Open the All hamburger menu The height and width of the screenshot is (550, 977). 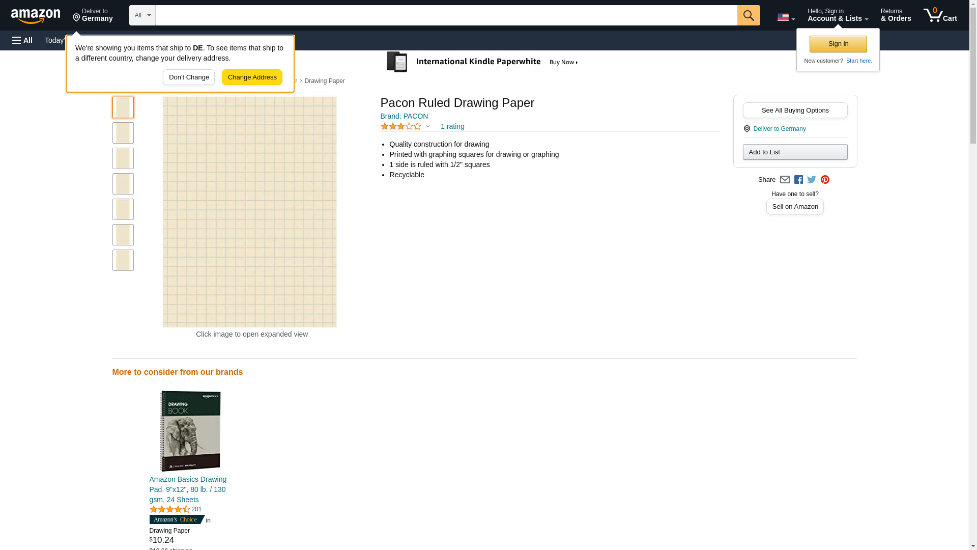22,40
